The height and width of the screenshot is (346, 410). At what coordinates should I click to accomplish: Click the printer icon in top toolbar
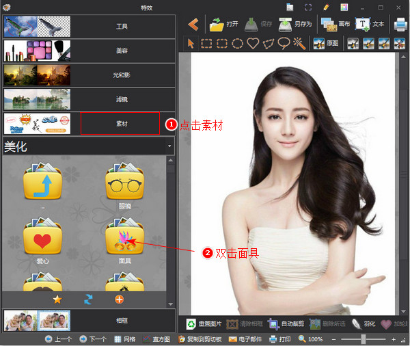[400, 25]
